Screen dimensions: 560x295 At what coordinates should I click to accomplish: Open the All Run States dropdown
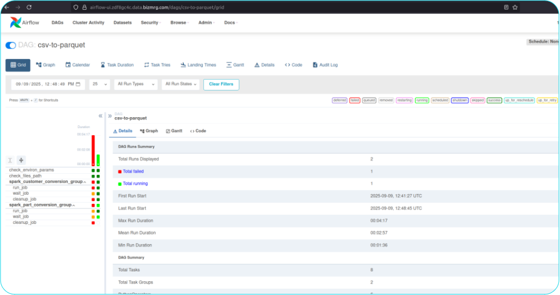click(181, 84)
